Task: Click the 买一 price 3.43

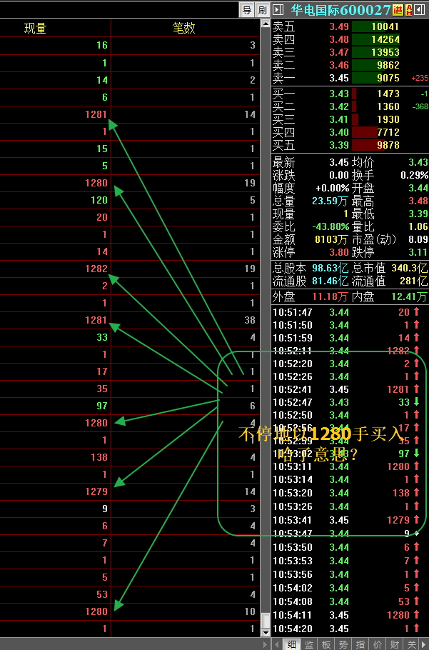Action: pos(339,94)
